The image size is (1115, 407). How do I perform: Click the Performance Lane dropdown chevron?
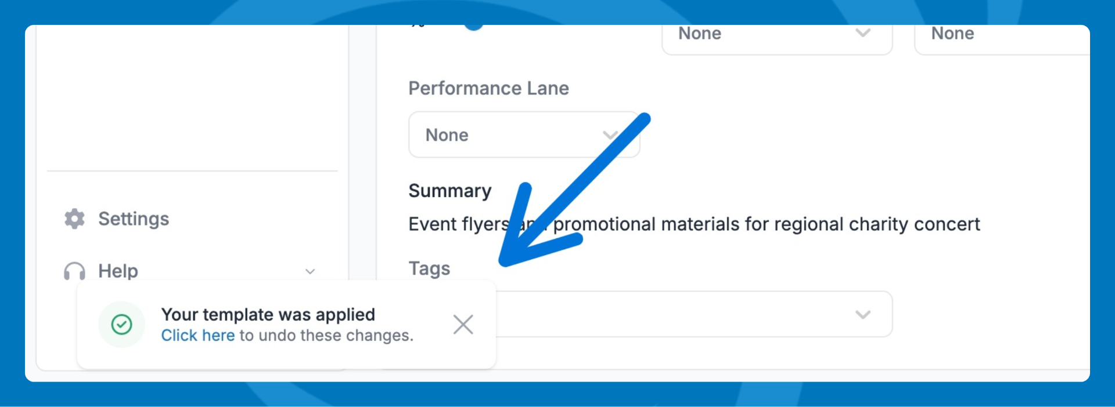pyautogui.click(x=610, y=135)
